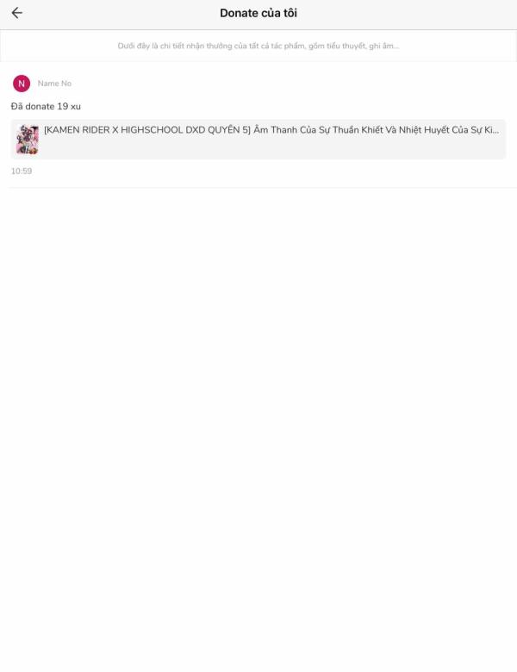
Task: Click the 10:59 donation timestamp
Action: [22, 171]
